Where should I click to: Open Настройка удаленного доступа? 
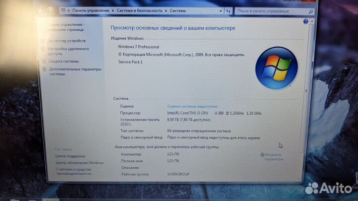(68, 51)
